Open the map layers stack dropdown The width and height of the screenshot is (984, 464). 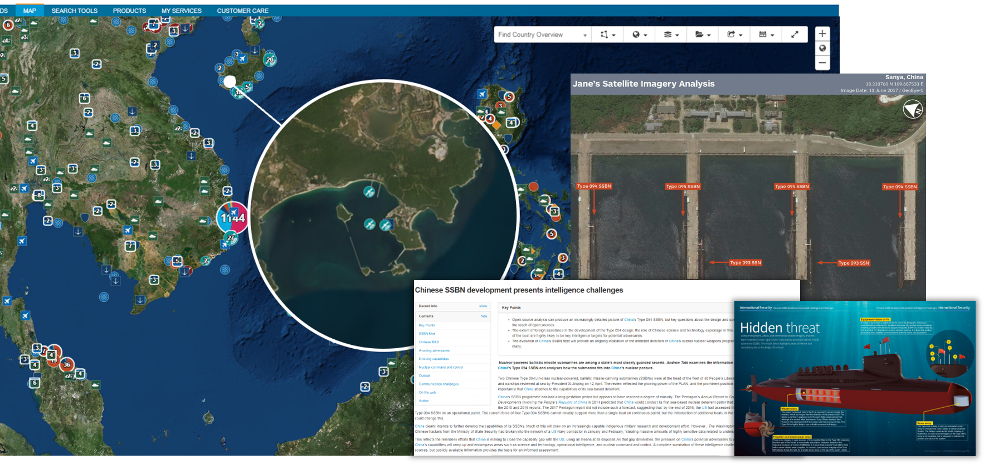[671, 35]
